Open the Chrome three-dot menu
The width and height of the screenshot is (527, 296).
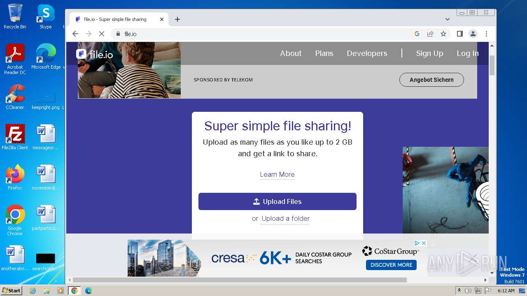coord(486,34)
